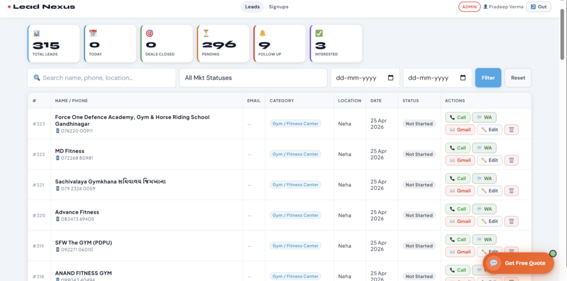Screen dimensions: 567x281
Task: Delete the Sachivalaya Gymkhana lead
Action: click(511, 191)
